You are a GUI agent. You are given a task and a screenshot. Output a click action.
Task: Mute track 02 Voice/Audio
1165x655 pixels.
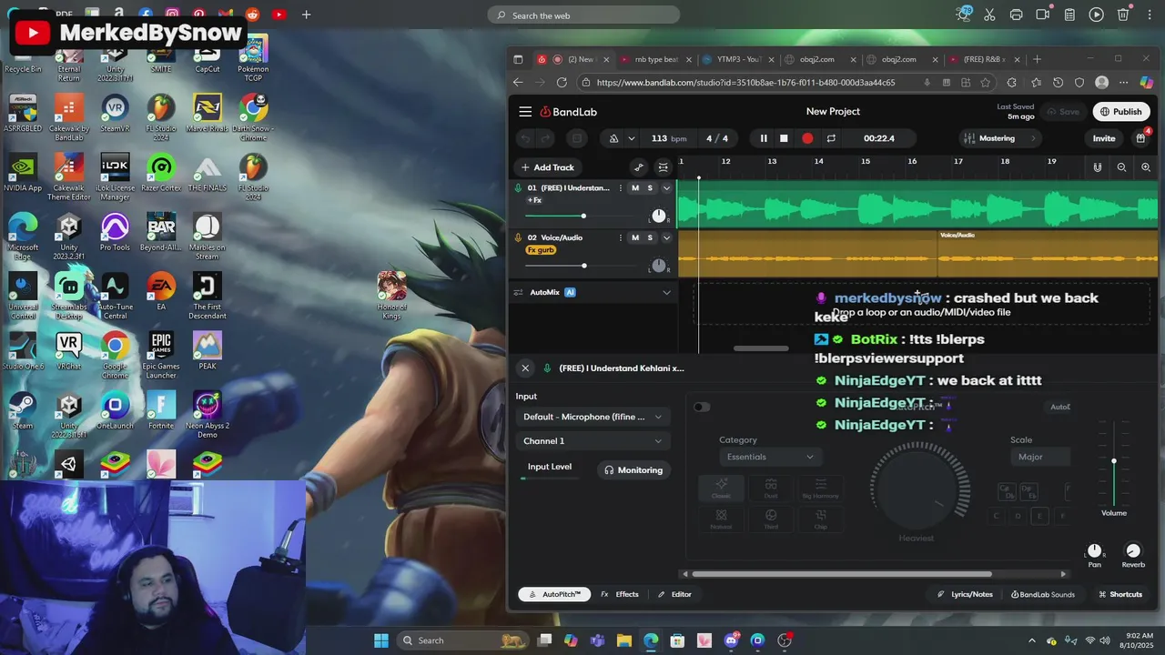click(x=635, y=237)
